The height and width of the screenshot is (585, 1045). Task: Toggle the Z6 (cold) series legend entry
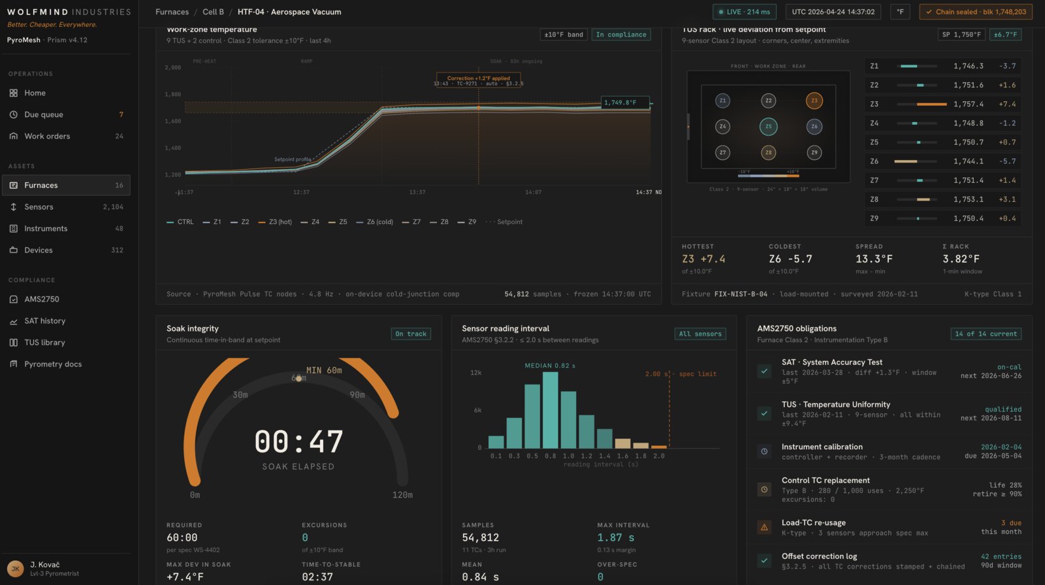pos(375,222)
